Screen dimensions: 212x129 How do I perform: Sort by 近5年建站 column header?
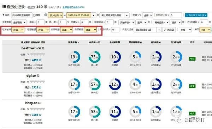point(155,42)
